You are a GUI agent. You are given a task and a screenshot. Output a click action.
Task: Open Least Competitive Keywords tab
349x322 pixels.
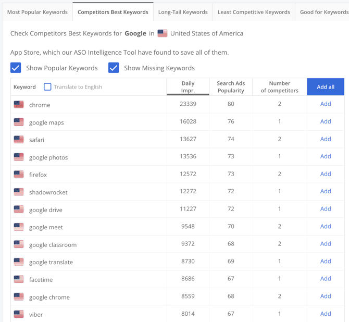point(254,12)
